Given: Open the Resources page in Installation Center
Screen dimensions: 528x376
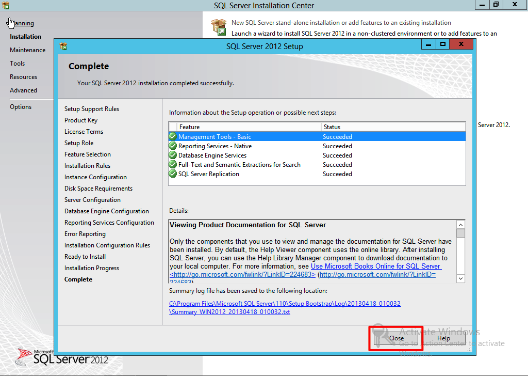Looking at the screenshot, I should pos(24,77).
